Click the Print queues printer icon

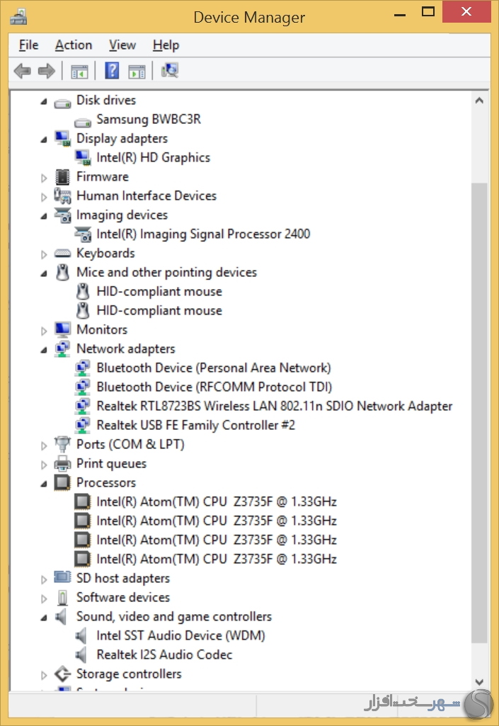pyautogui.click(x=62, y=463)
